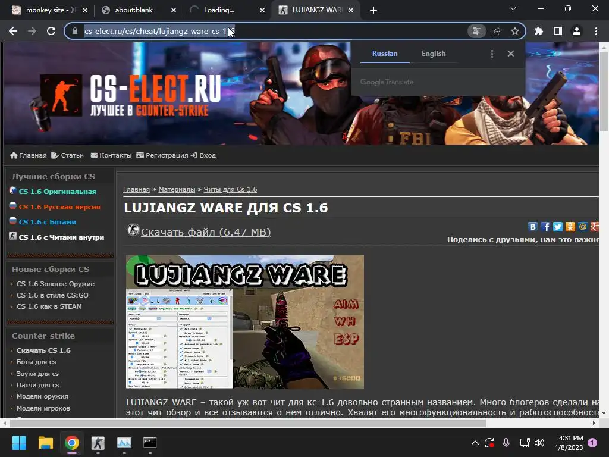Click the Материалы breadcrumb link
Viewport: 609px width, 457px height.
[x=177, y=189]
